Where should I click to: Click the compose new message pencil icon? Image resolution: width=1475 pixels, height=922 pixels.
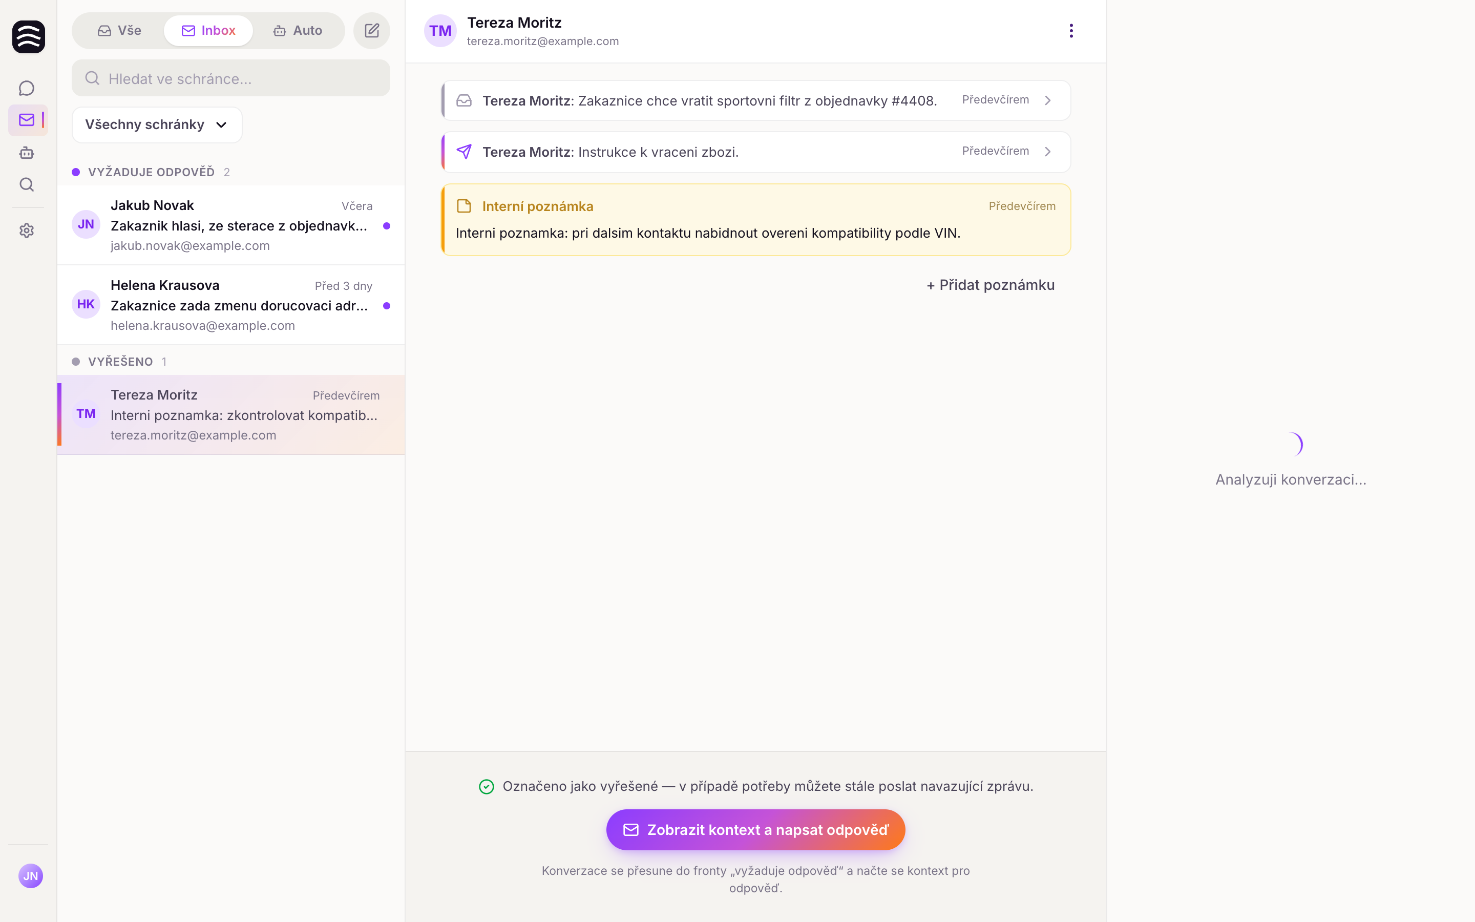372,31
